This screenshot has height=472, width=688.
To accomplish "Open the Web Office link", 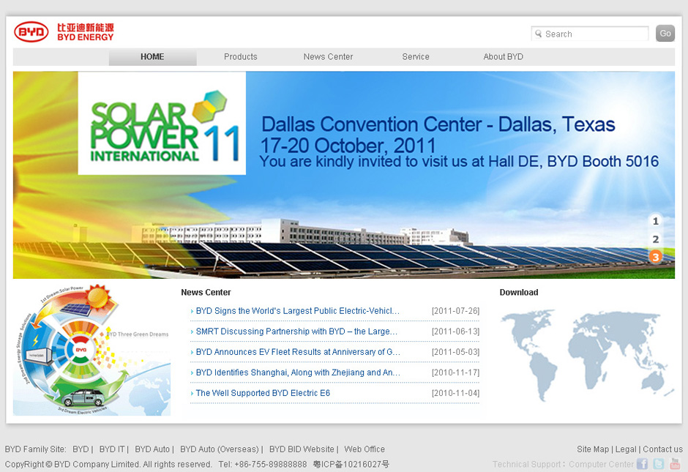I will tap(364, 449).
